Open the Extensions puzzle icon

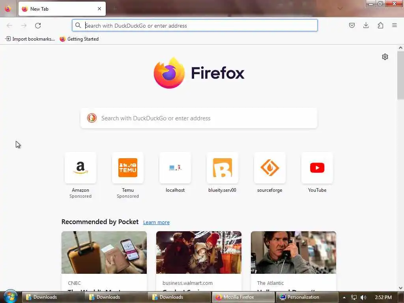click(380, 25)
